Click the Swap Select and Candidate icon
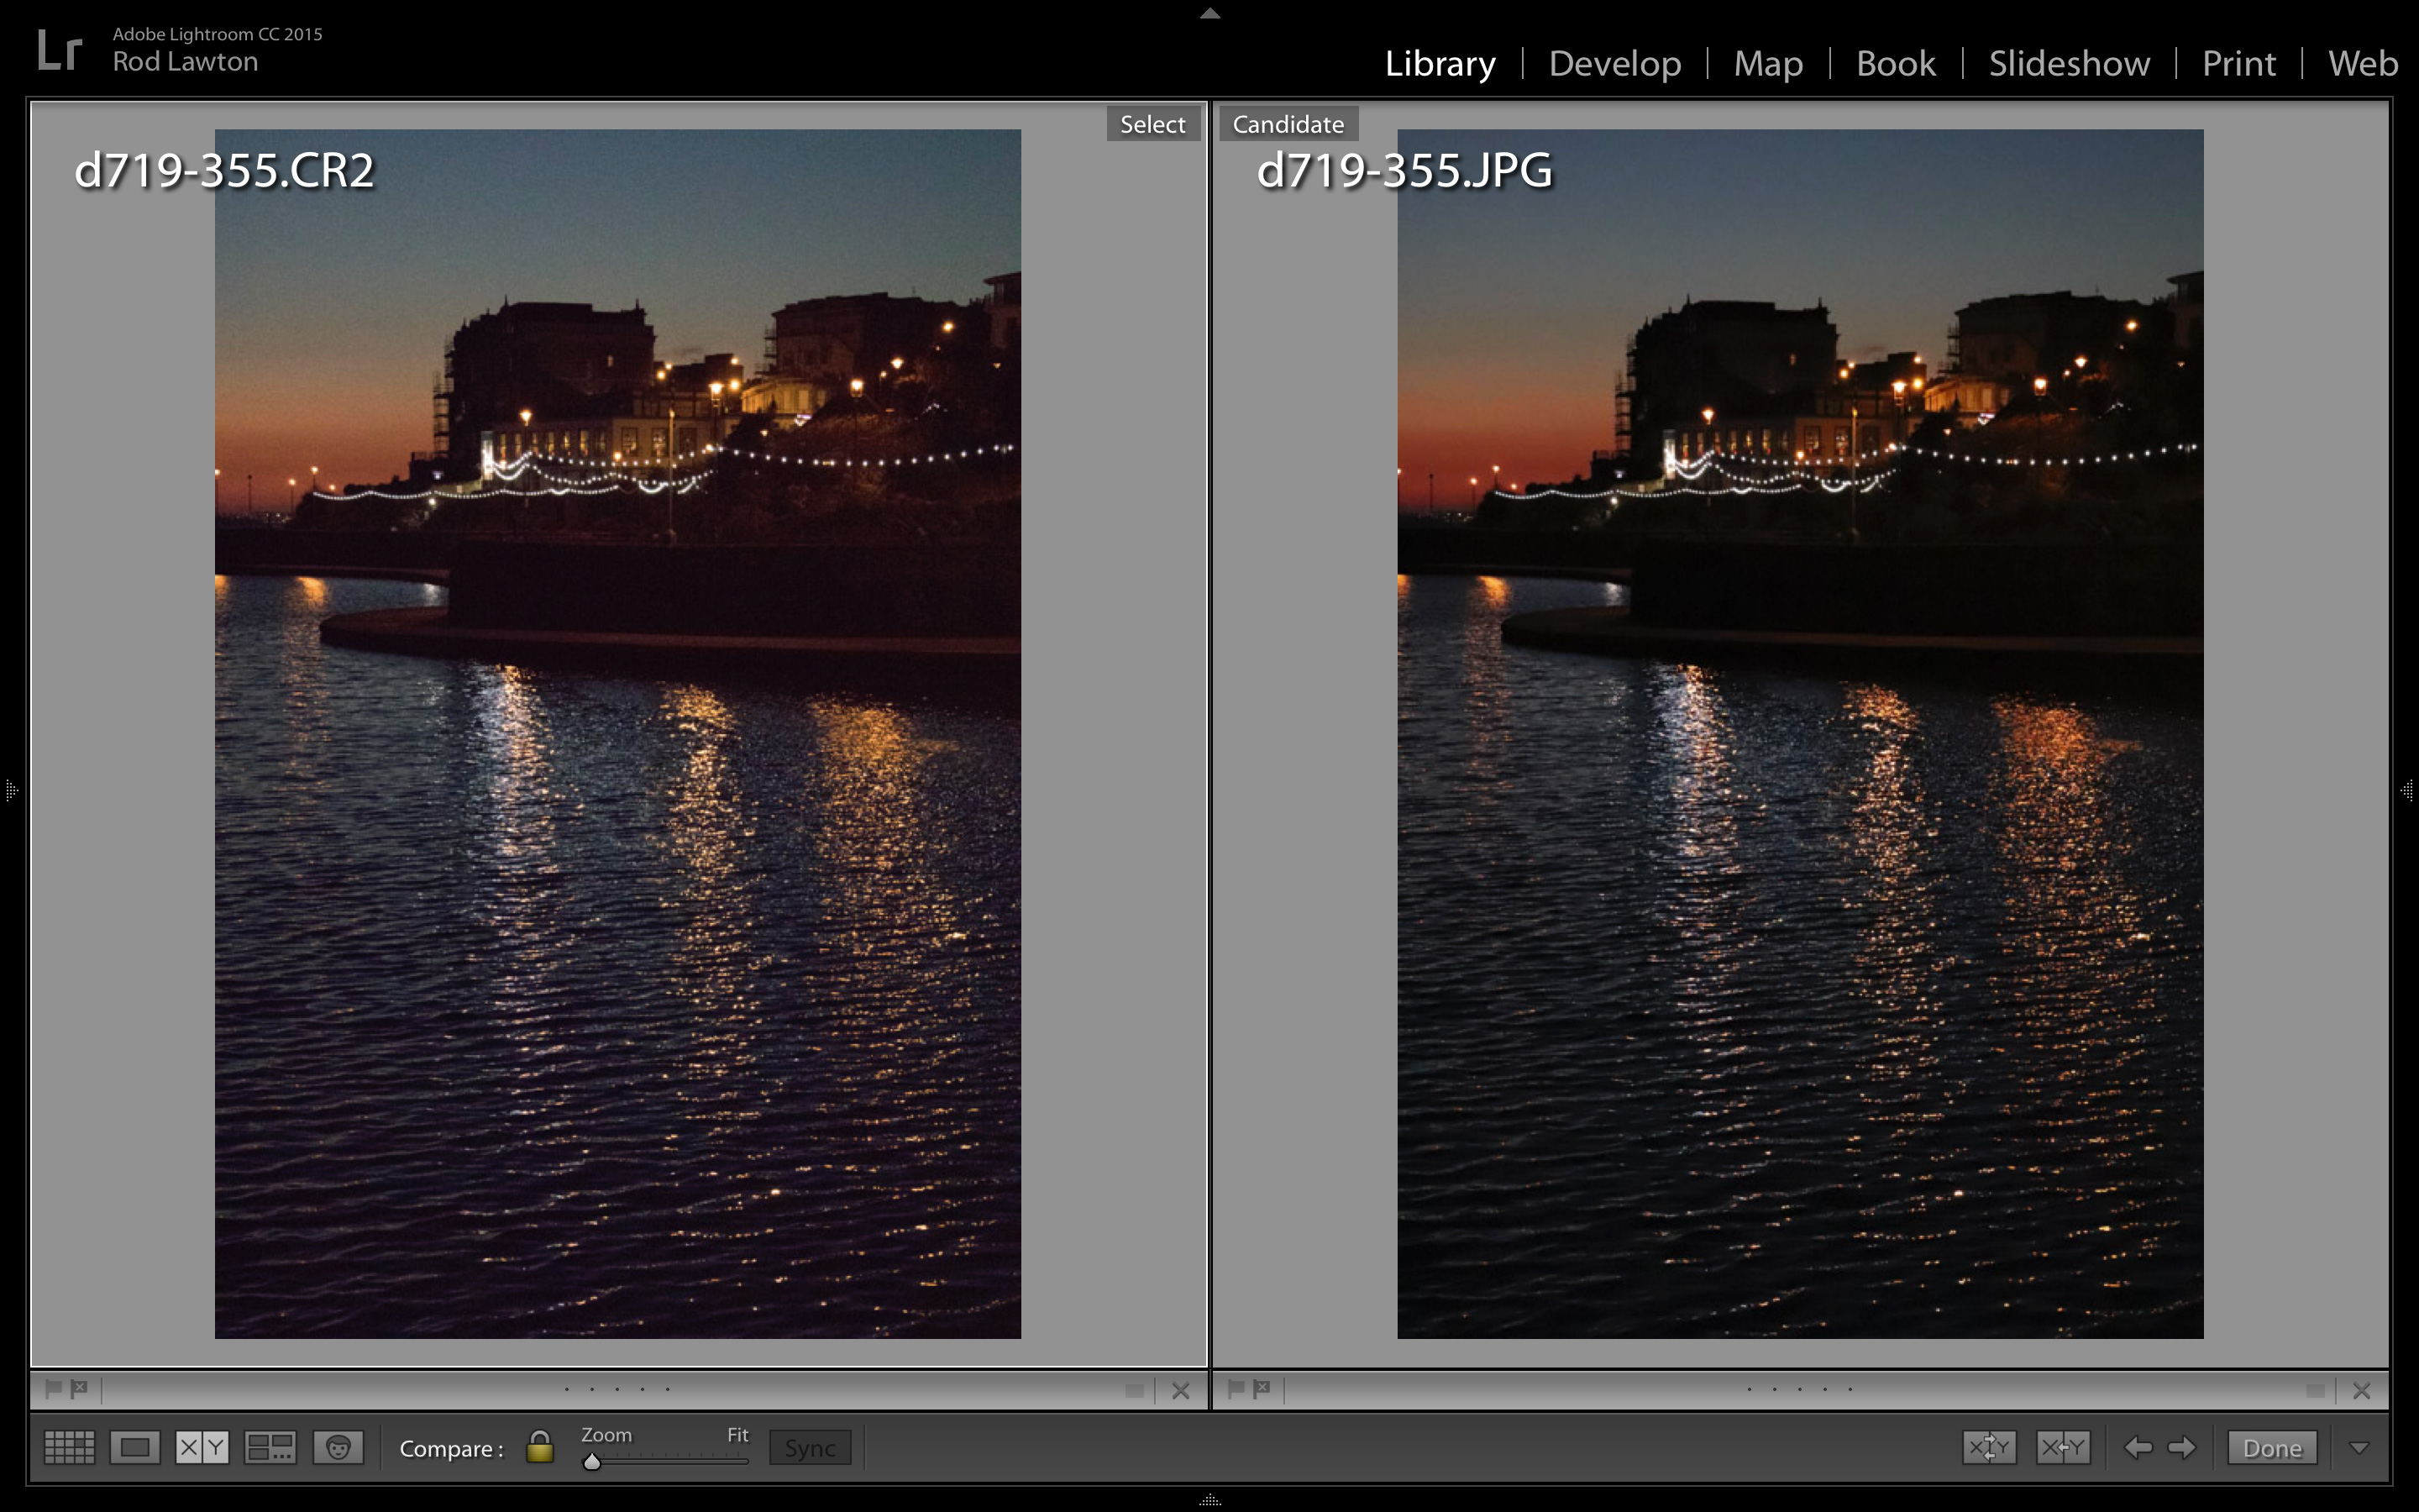The height and width of the screenshot is (1512, 2419). point(1989,1447)
